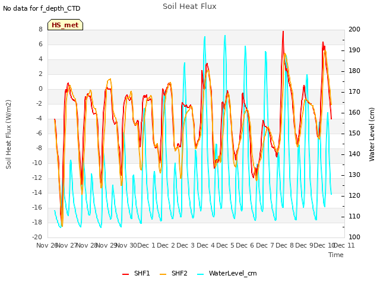Click the Time axis label
The height and width of the screenshot is (285, 380).
[x=336, y=255]
